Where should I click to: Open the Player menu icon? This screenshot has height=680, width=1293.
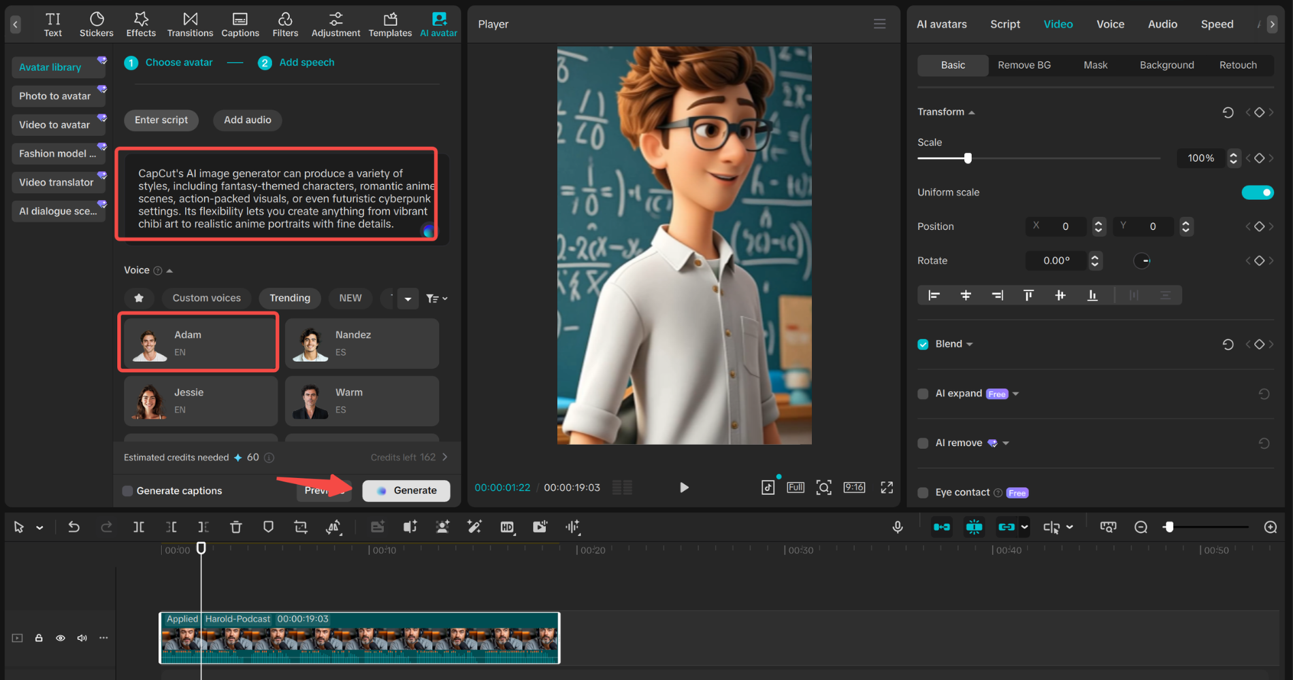pyautogui.click(x=880, y=24)
